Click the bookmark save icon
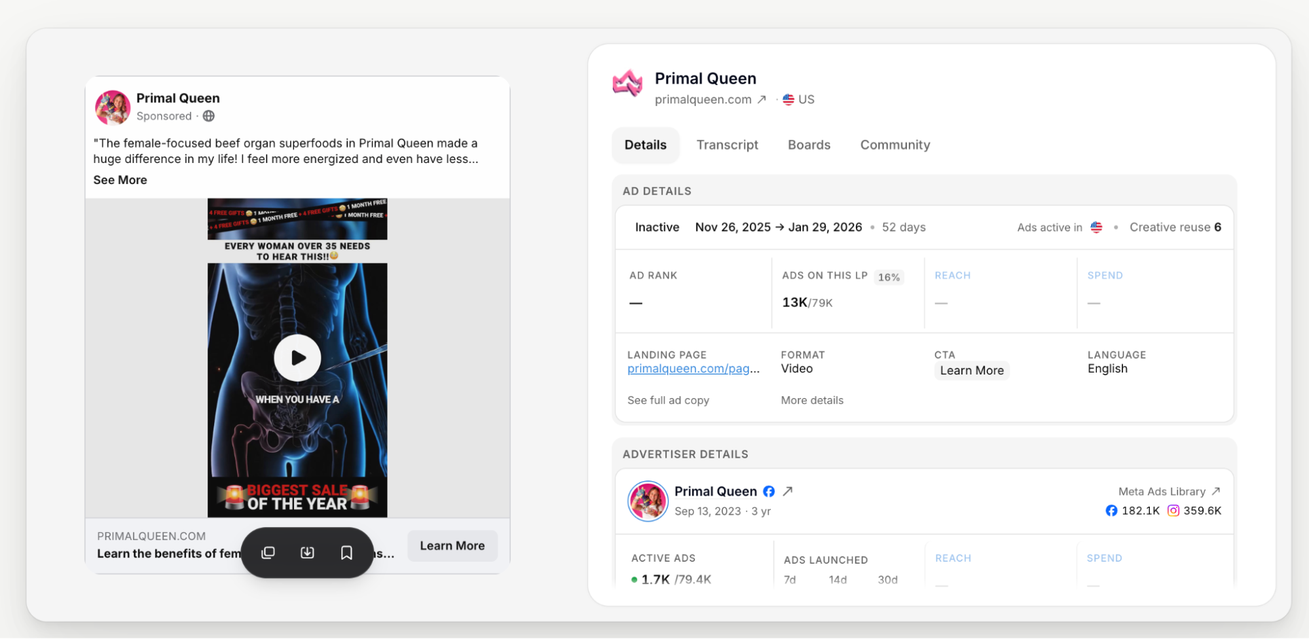 pos(346,553)
